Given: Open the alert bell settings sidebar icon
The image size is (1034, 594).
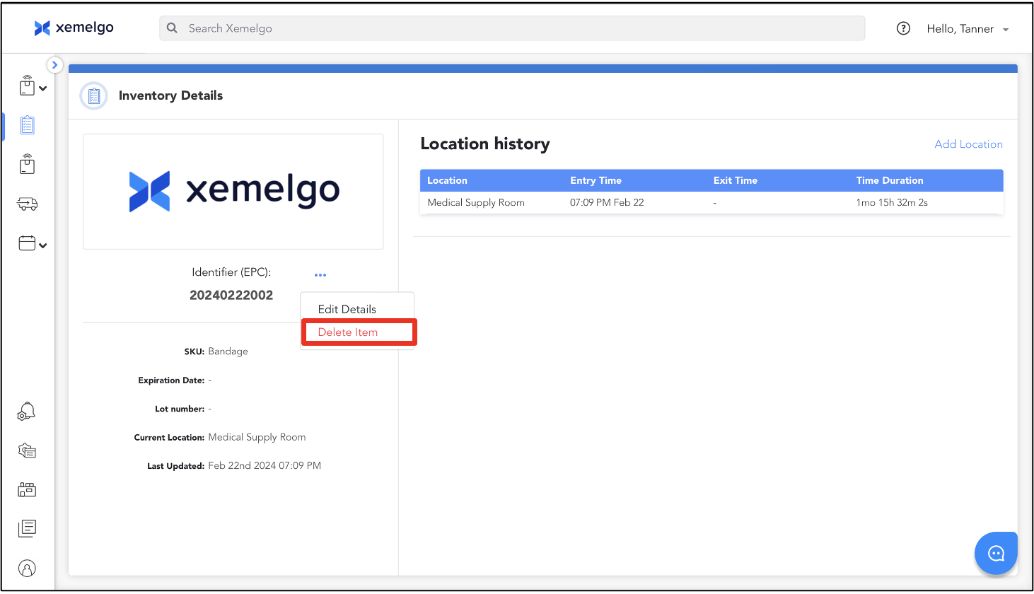Looking at the screenshot, I should 27,412.
